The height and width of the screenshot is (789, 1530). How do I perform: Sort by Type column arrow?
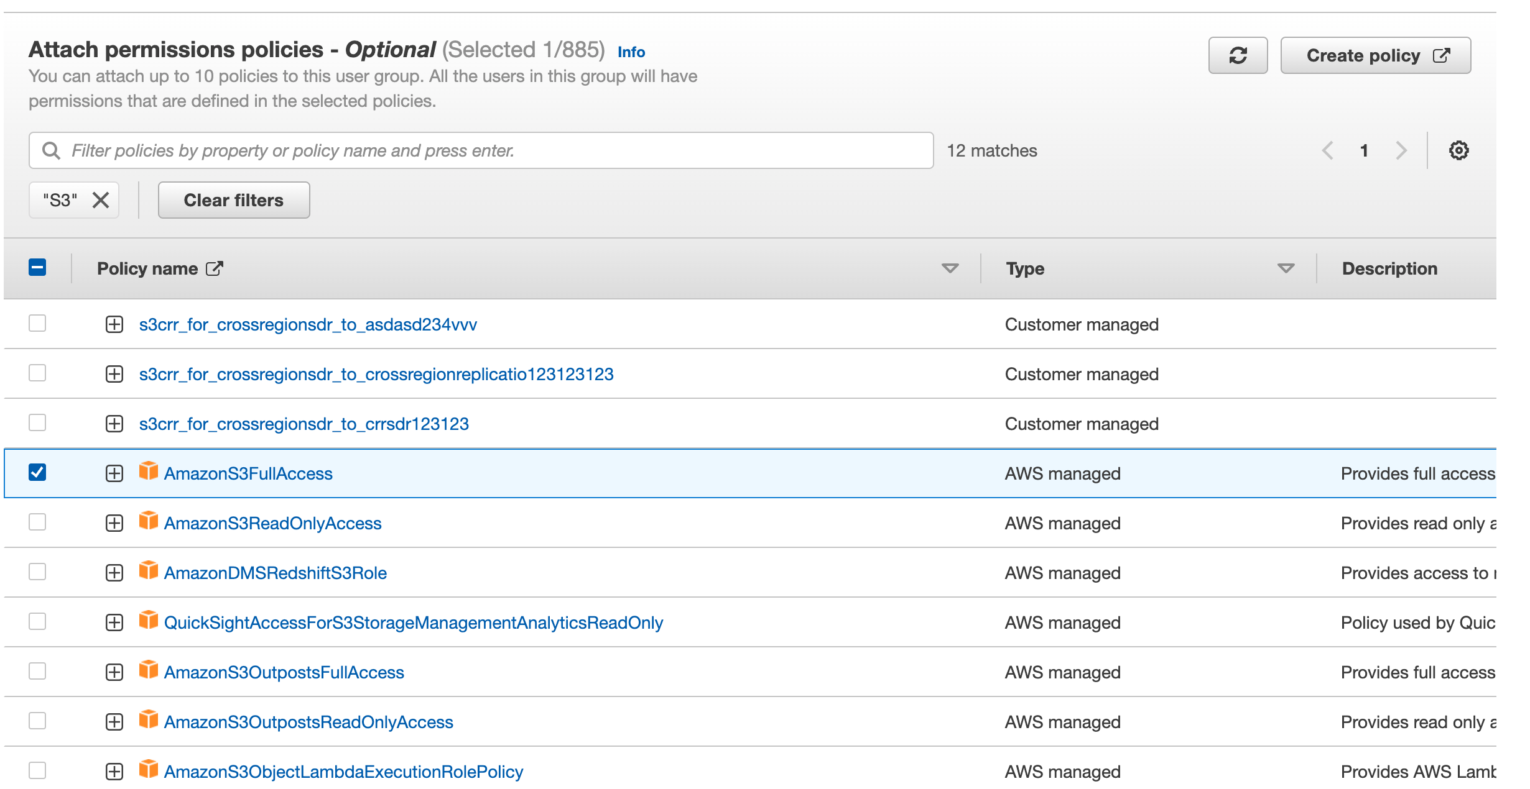coord(1286,268)
